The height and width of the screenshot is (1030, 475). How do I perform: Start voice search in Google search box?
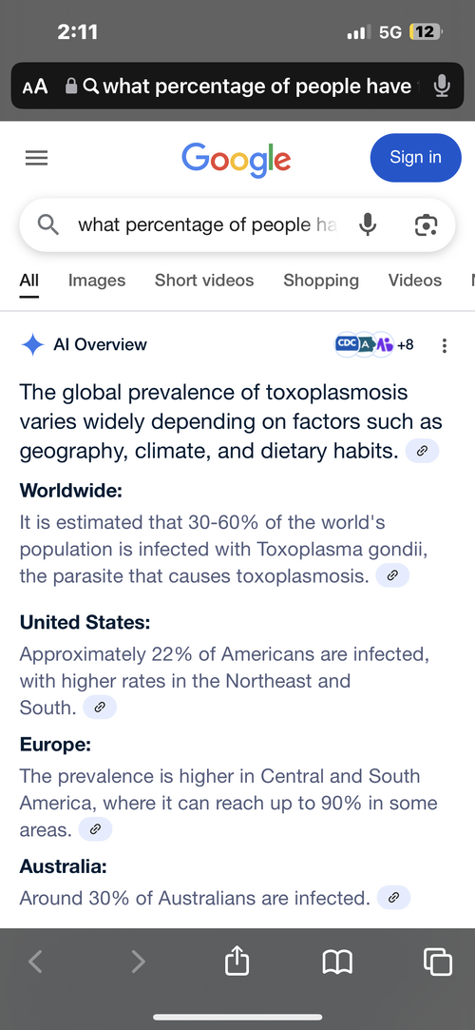pyautogui.click(x=368, y=225)
